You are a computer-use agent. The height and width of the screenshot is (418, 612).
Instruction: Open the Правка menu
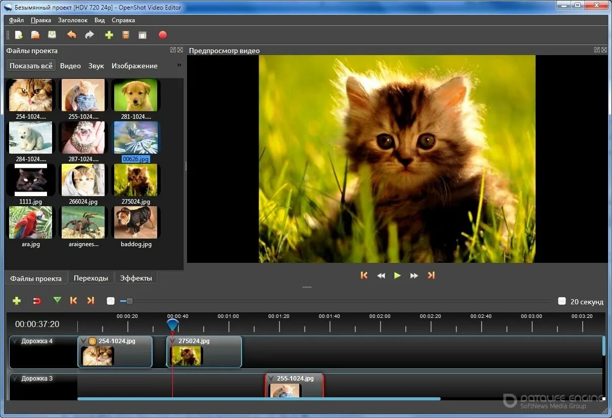[40, 20]
